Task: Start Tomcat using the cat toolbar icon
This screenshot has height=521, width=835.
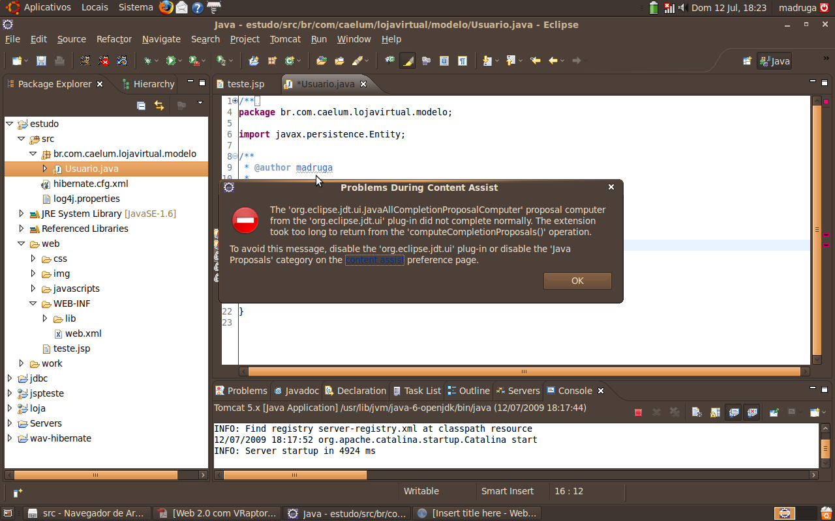Action: pos(85,61)
